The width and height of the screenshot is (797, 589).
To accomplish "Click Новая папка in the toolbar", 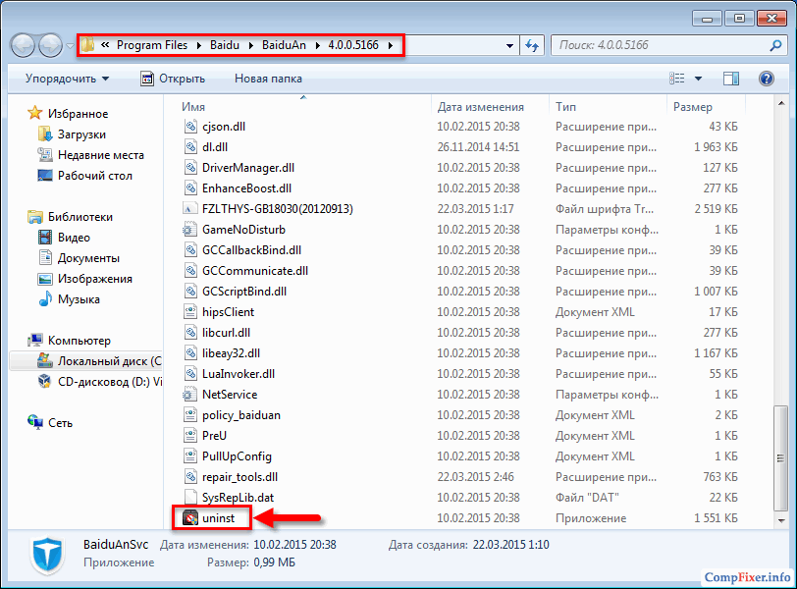I will coord(268,79).
